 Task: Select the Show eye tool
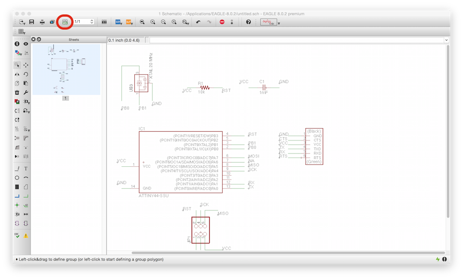[x=25, y=44]
